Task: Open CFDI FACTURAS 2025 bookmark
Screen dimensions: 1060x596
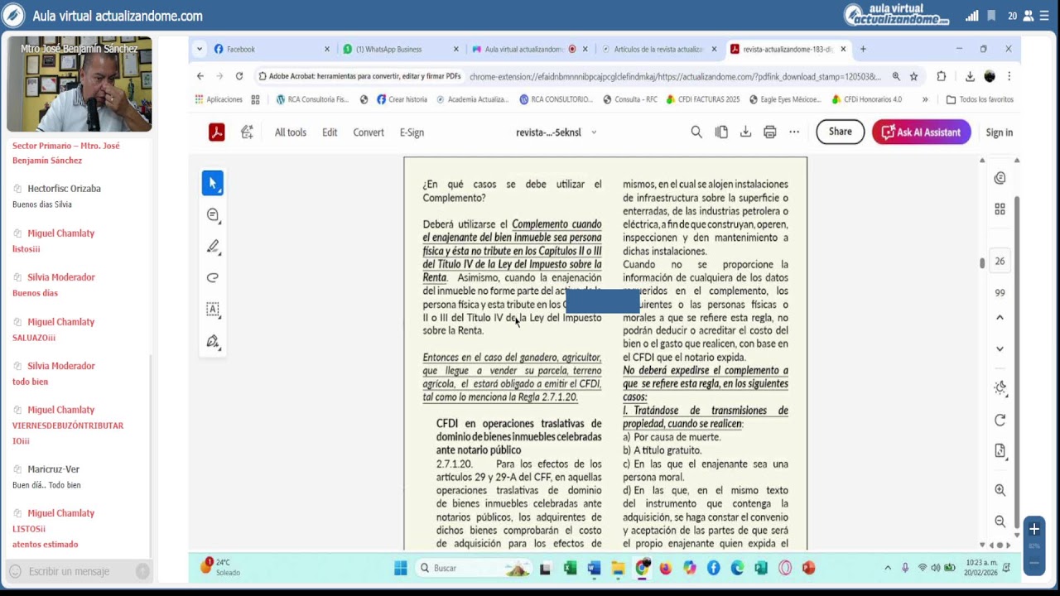Action: (x=703, y=99)
